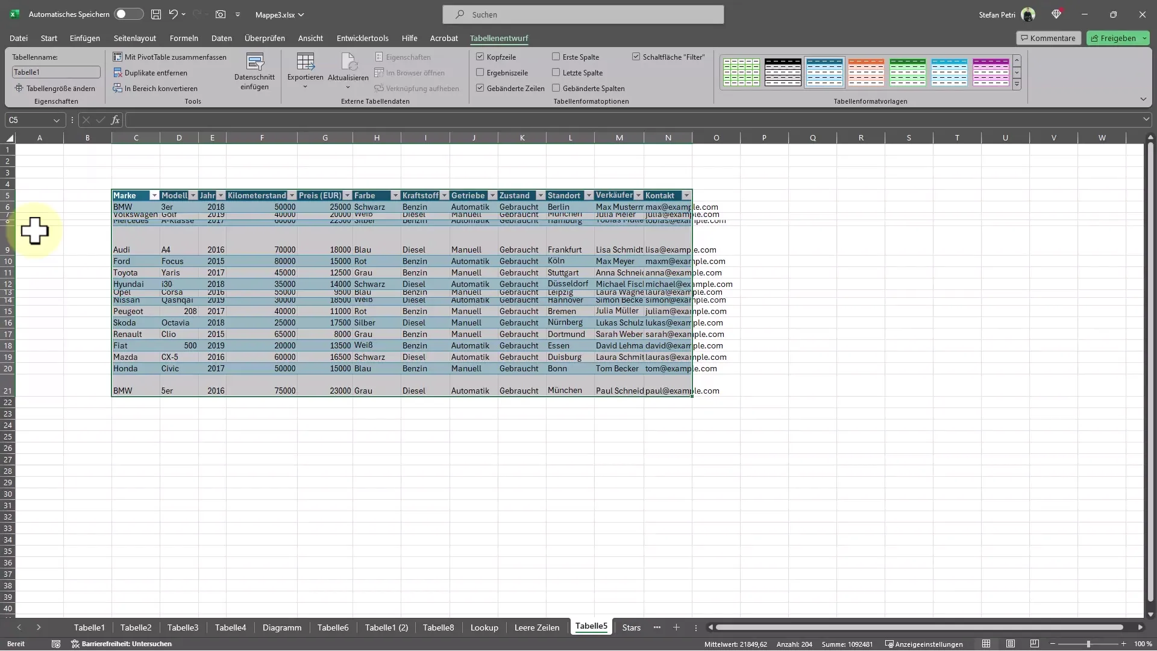Switch to the Formeln tab

pyautogui.click(x=184, y=38)
